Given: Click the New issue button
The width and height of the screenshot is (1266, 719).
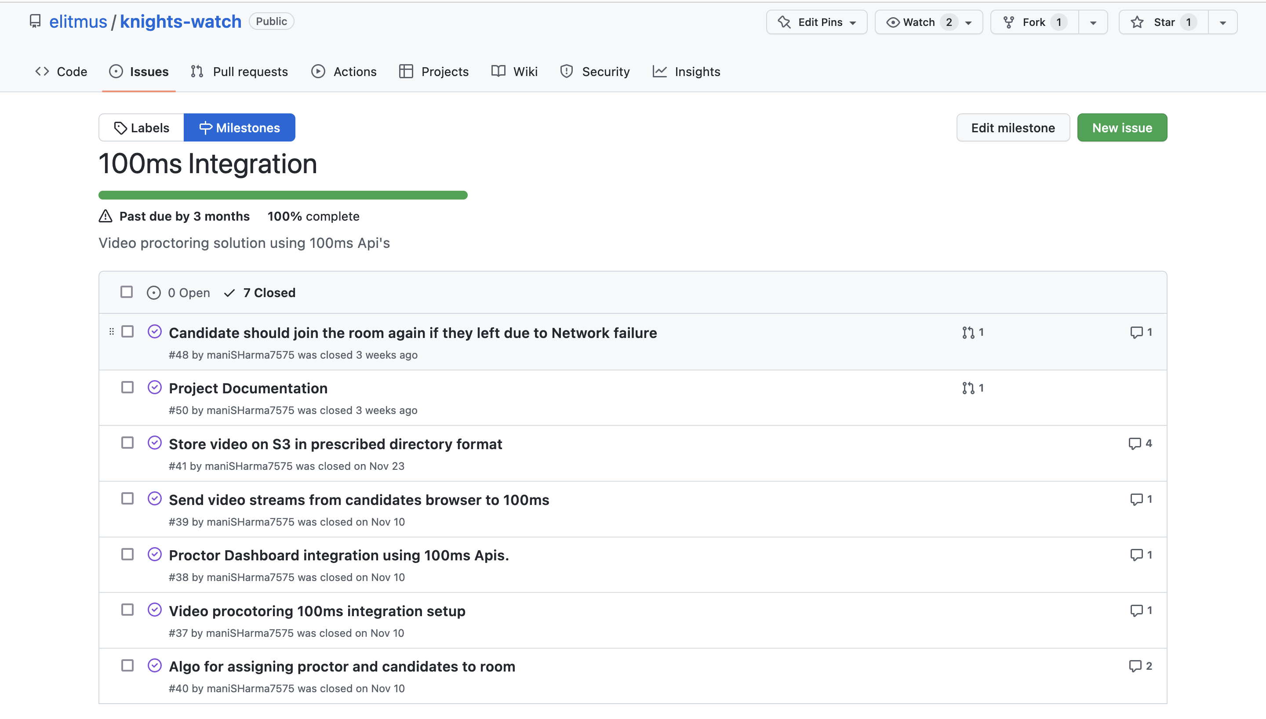Looking at the screenshot, I should [x=1122, y=128].
